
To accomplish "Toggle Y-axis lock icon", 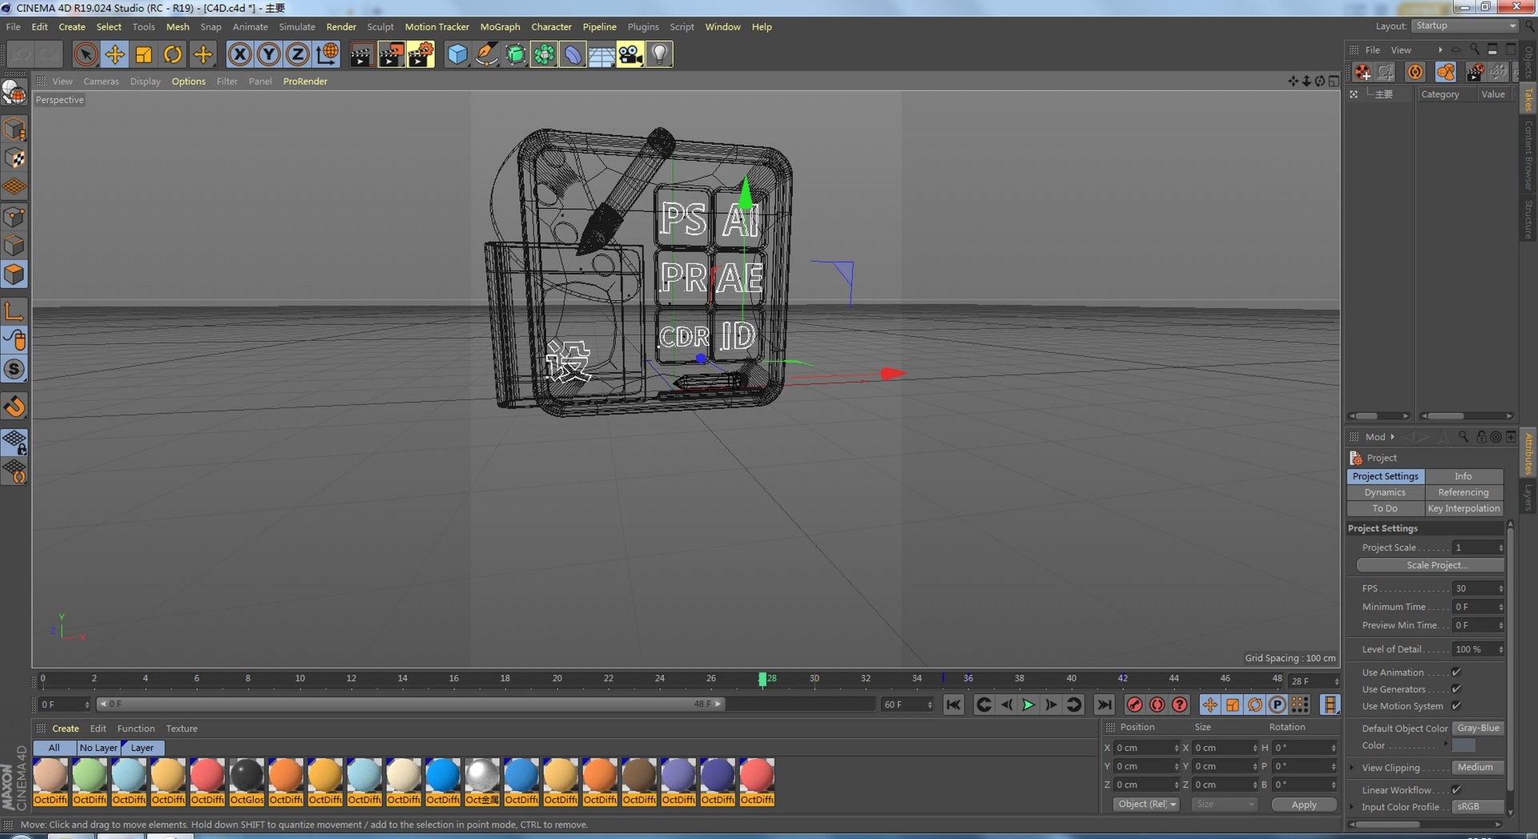I will click(x=268, y=54).
